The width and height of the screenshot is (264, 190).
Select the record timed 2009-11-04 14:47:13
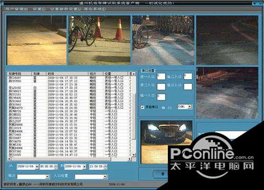pos(70,155)
